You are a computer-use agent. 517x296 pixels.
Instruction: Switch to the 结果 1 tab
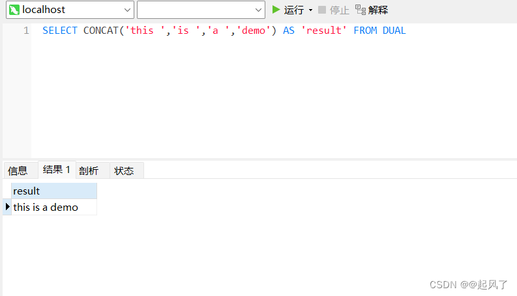57,170
